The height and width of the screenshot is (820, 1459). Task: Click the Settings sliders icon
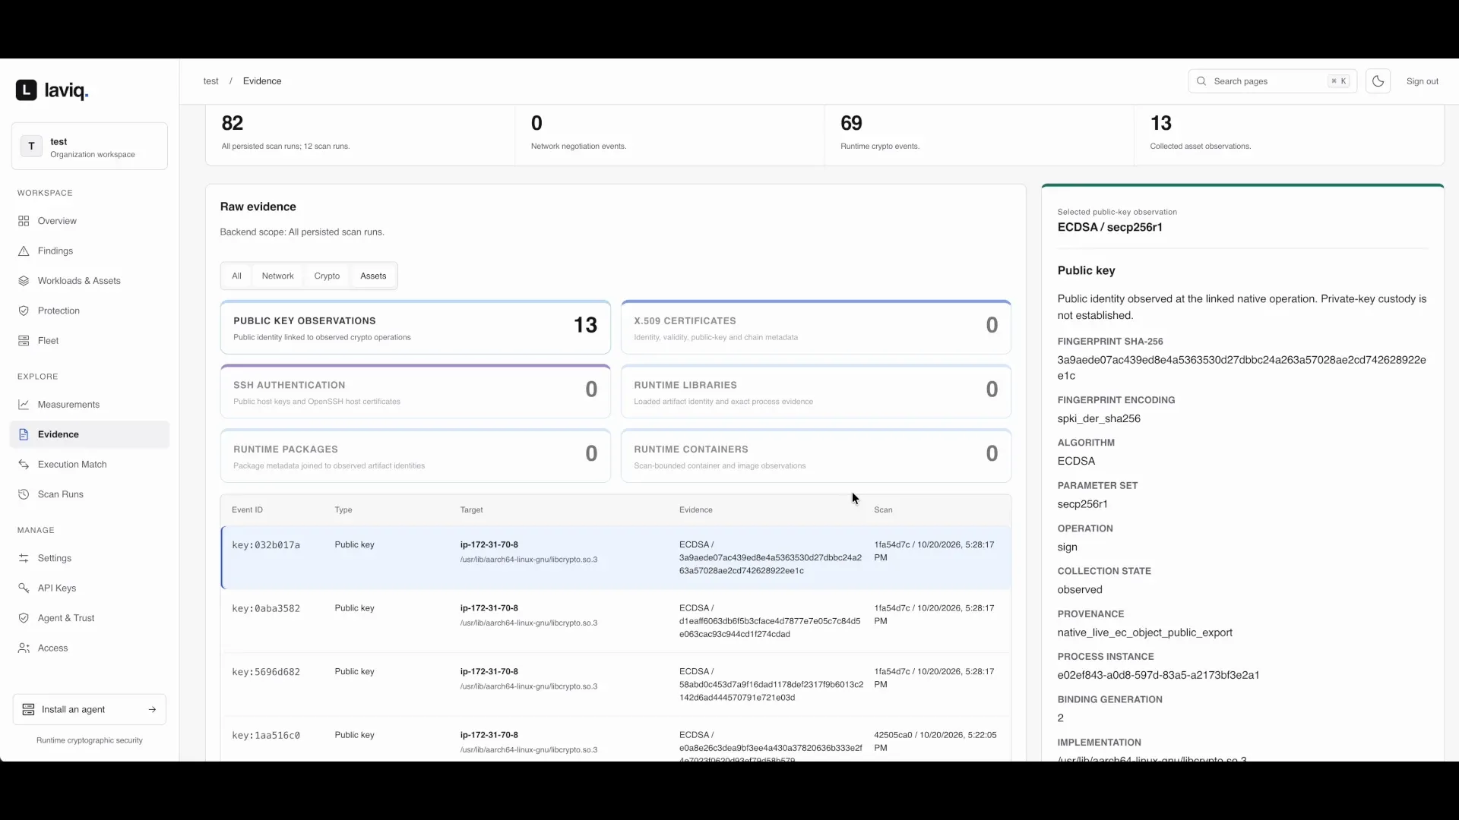point(24,558)
